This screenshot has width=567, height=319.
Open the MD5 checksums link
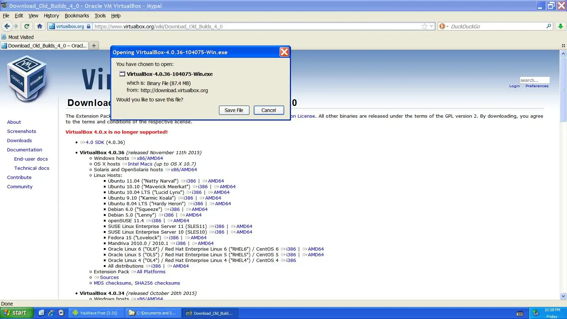pyautogui.click(x=113, y=283)
